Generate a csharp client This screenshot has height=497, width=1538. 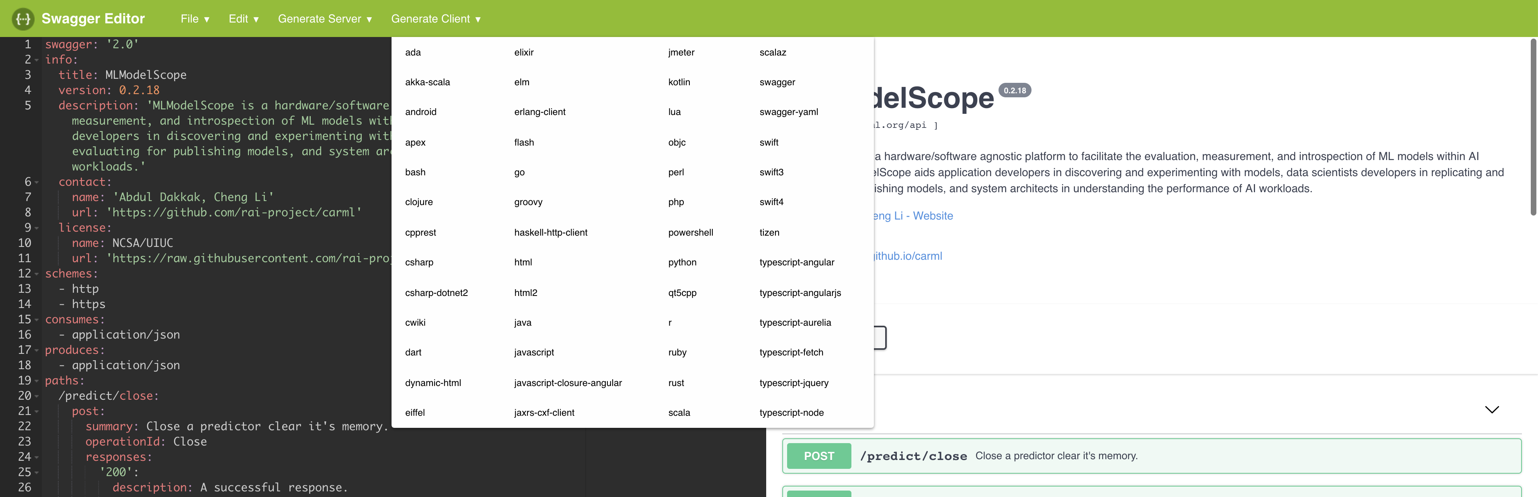[419, 263]
